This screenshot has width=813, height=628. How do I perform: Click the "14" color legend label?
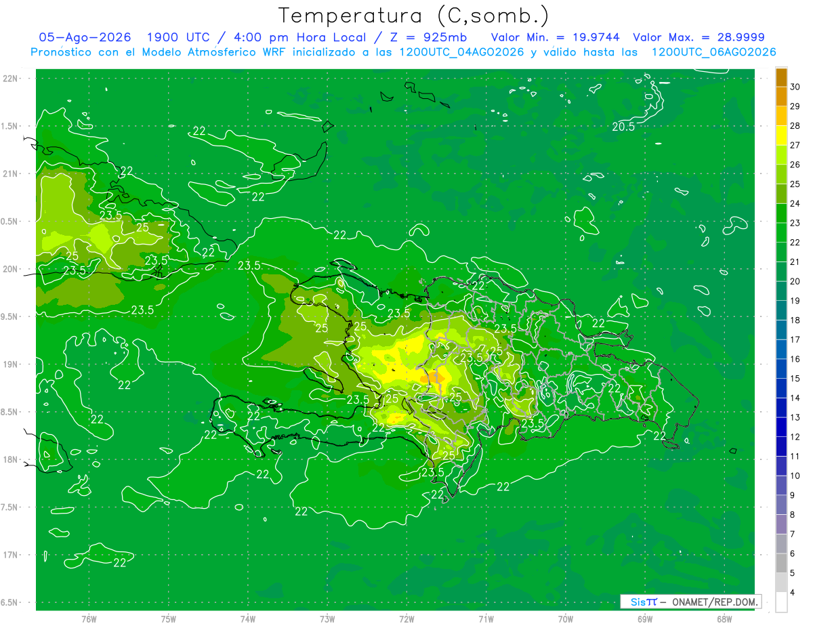point(795,398)
